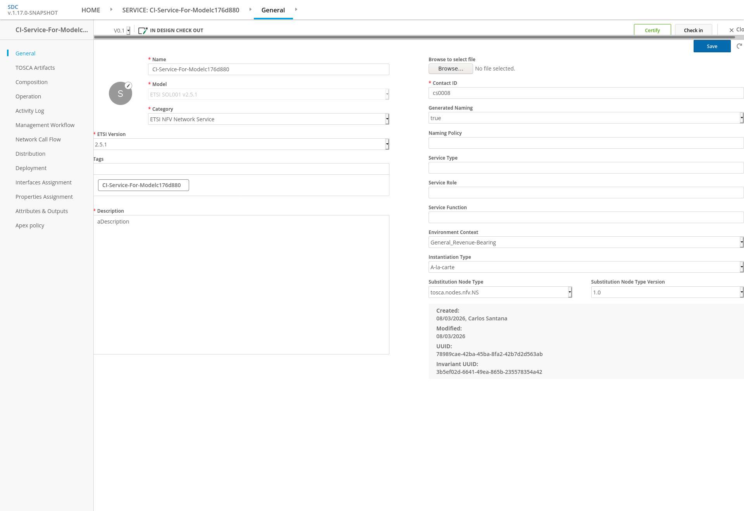Click the breadcrumb arrow after HOME
This screenshot has height=511, width=744.
point(111,9)
